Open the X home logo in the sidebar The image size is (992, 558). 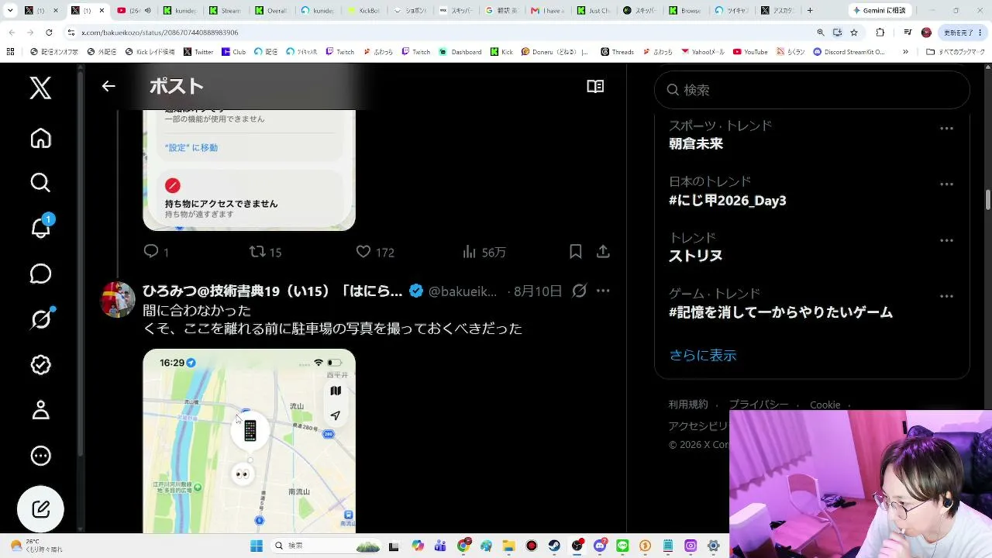40,88
